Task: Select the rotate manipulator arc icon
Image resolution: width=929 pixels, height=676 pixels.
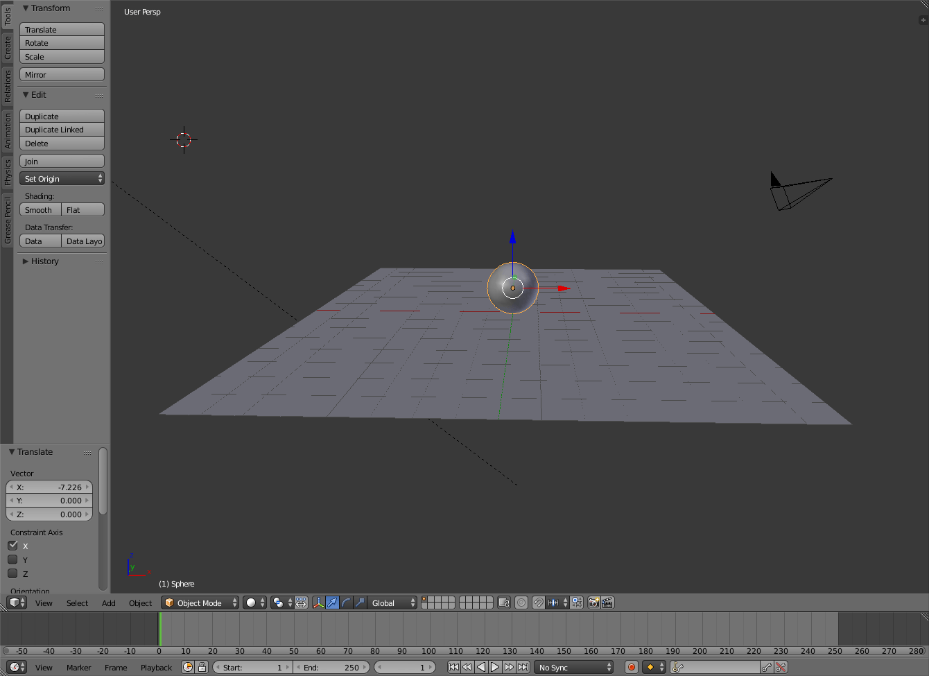Action: [347, 603]
